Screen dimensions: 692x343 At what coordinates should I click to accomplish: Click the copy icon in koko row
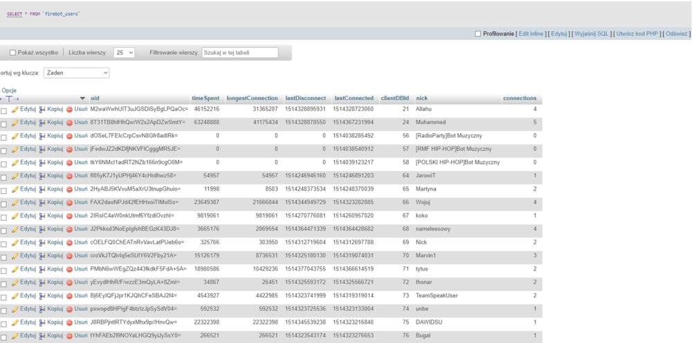click(42, 216)
